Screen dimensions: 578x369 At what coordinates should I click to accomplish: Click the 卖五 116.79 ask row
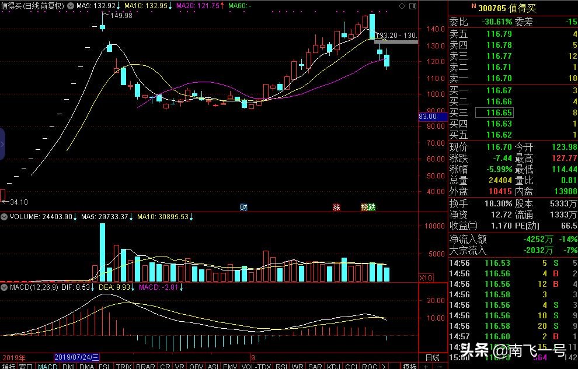pyautogui.click(x=513, y=34)
